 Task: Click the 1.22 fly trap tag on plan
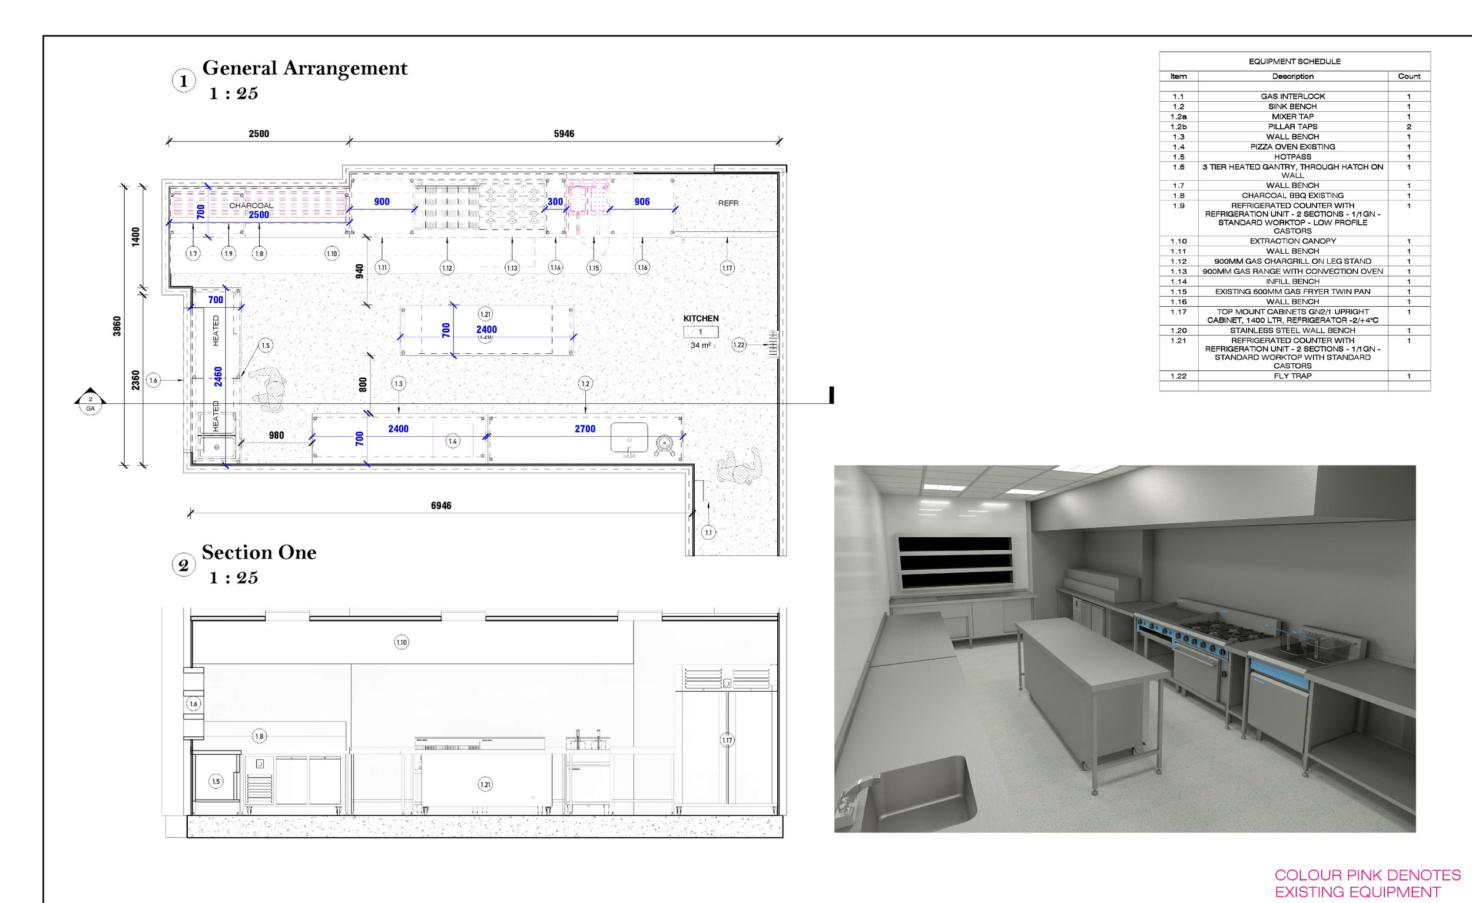[x=739, y=344]
